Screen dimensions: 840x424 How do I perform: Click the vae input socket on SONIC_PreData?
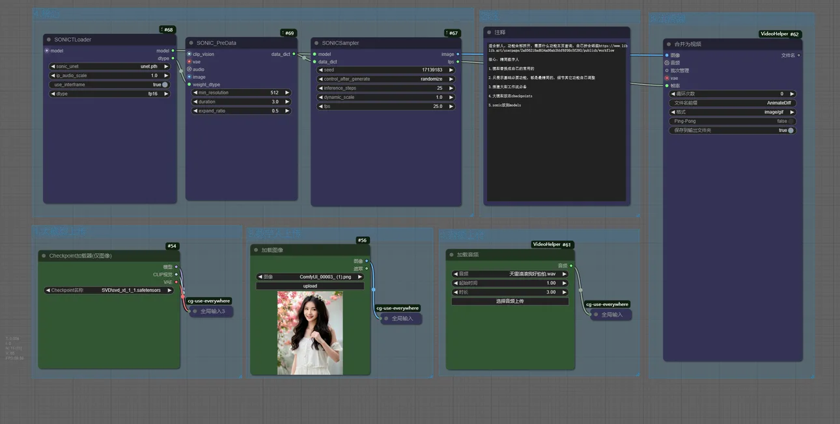pyautogui.click(x=189, y=62)
